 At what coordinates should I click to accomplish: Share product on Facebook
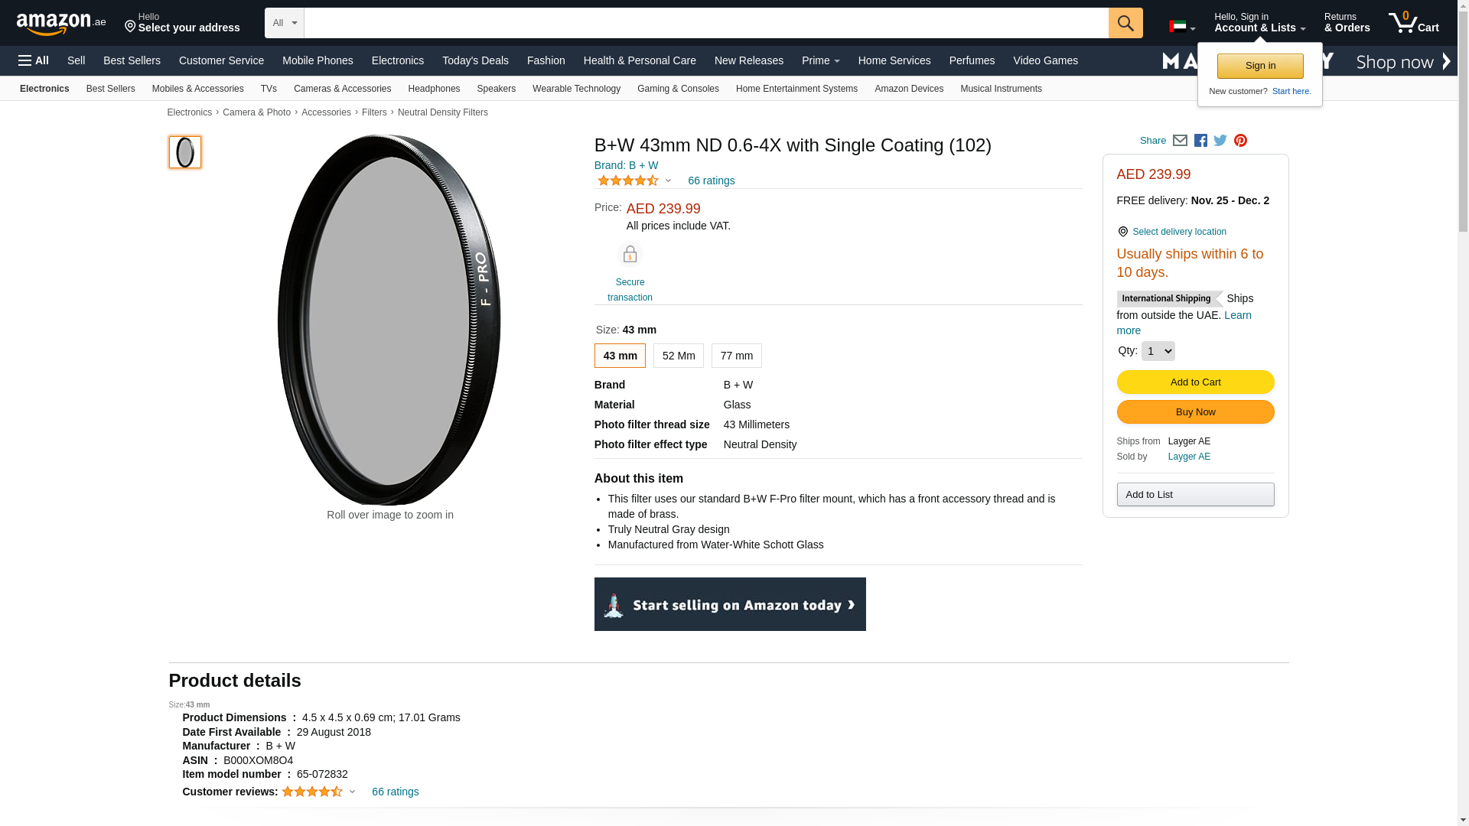point(1200,141)
